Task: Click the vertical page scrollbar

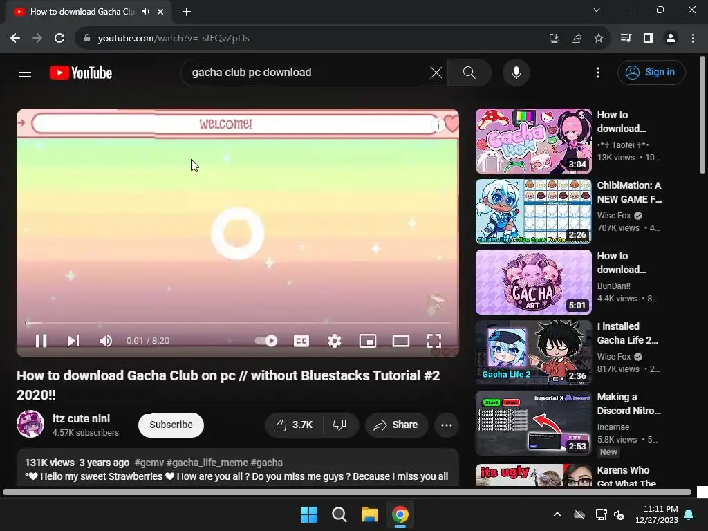Action: pos(702,115)
